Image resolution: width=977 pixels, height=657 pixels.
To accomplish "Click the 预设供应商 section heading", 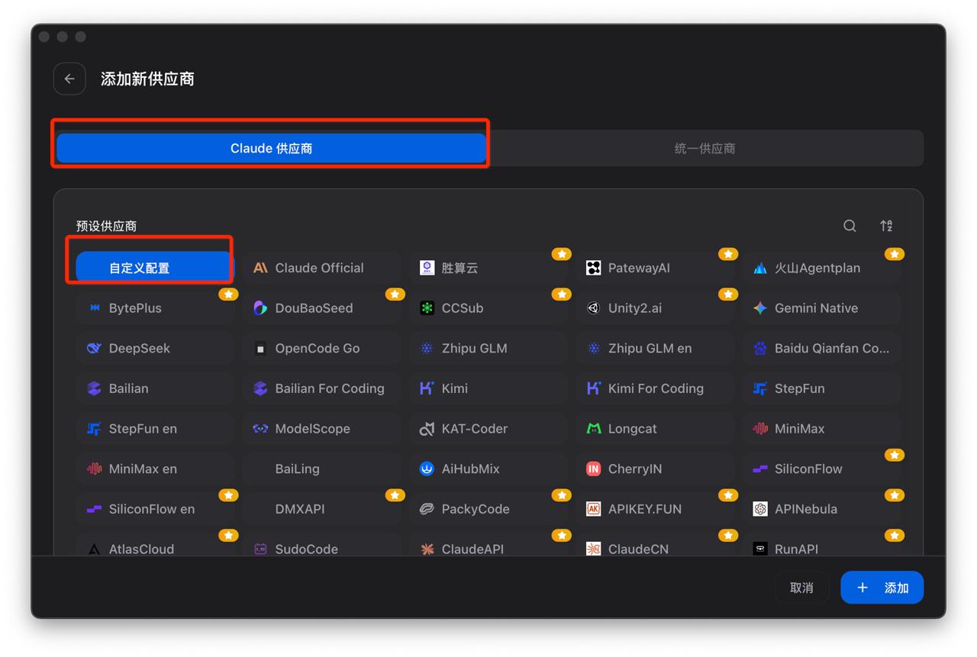I will point(107,226).
